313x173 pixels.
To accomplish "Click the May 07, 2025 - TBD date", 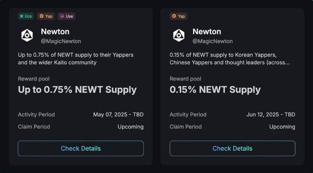I will click(x=118, y=115).
